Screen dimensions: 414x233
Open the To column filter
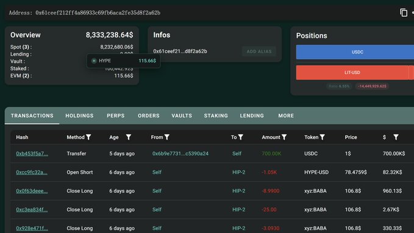coord(240,137)
